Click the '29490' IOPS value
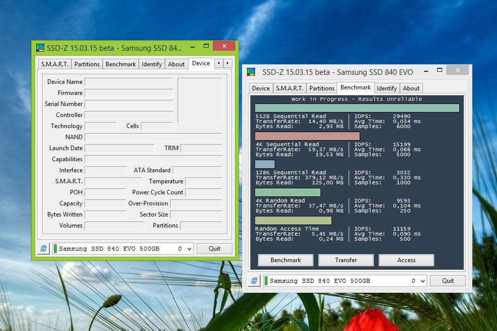497x331 pixels. tap(401, 116)
